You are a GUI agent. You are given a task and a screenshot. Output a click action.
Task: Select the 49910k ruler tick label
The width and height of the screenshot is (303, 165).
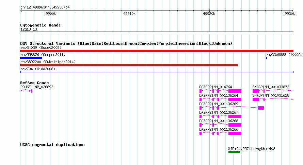[129, 14]
